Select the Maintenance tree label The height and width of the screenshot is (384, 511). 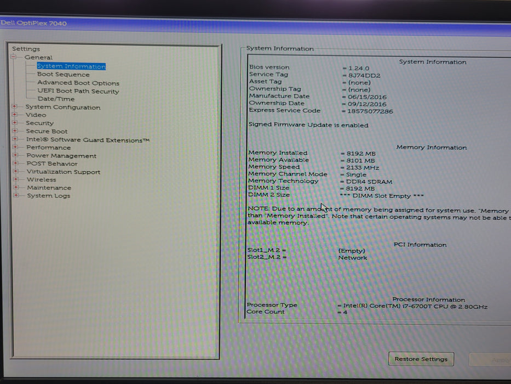(x=49, y=188)
